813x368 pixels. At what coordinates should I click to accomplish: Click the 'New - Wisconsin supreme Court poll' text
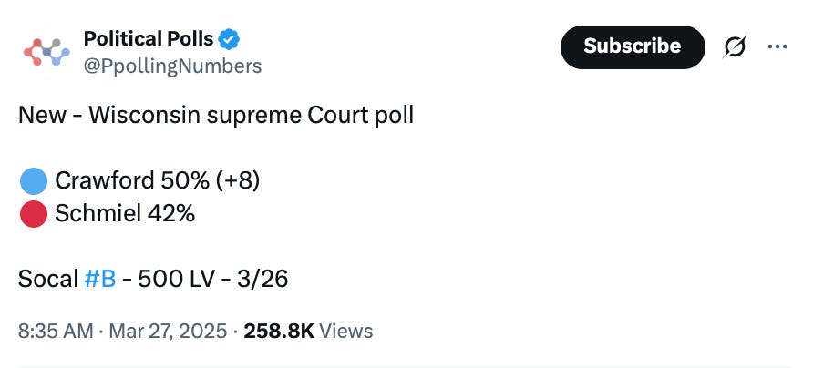(216, 116)
